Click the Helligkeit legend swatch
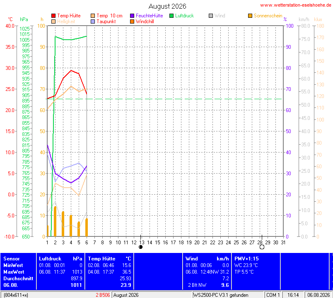333x298 pixels. click(53, 21)
